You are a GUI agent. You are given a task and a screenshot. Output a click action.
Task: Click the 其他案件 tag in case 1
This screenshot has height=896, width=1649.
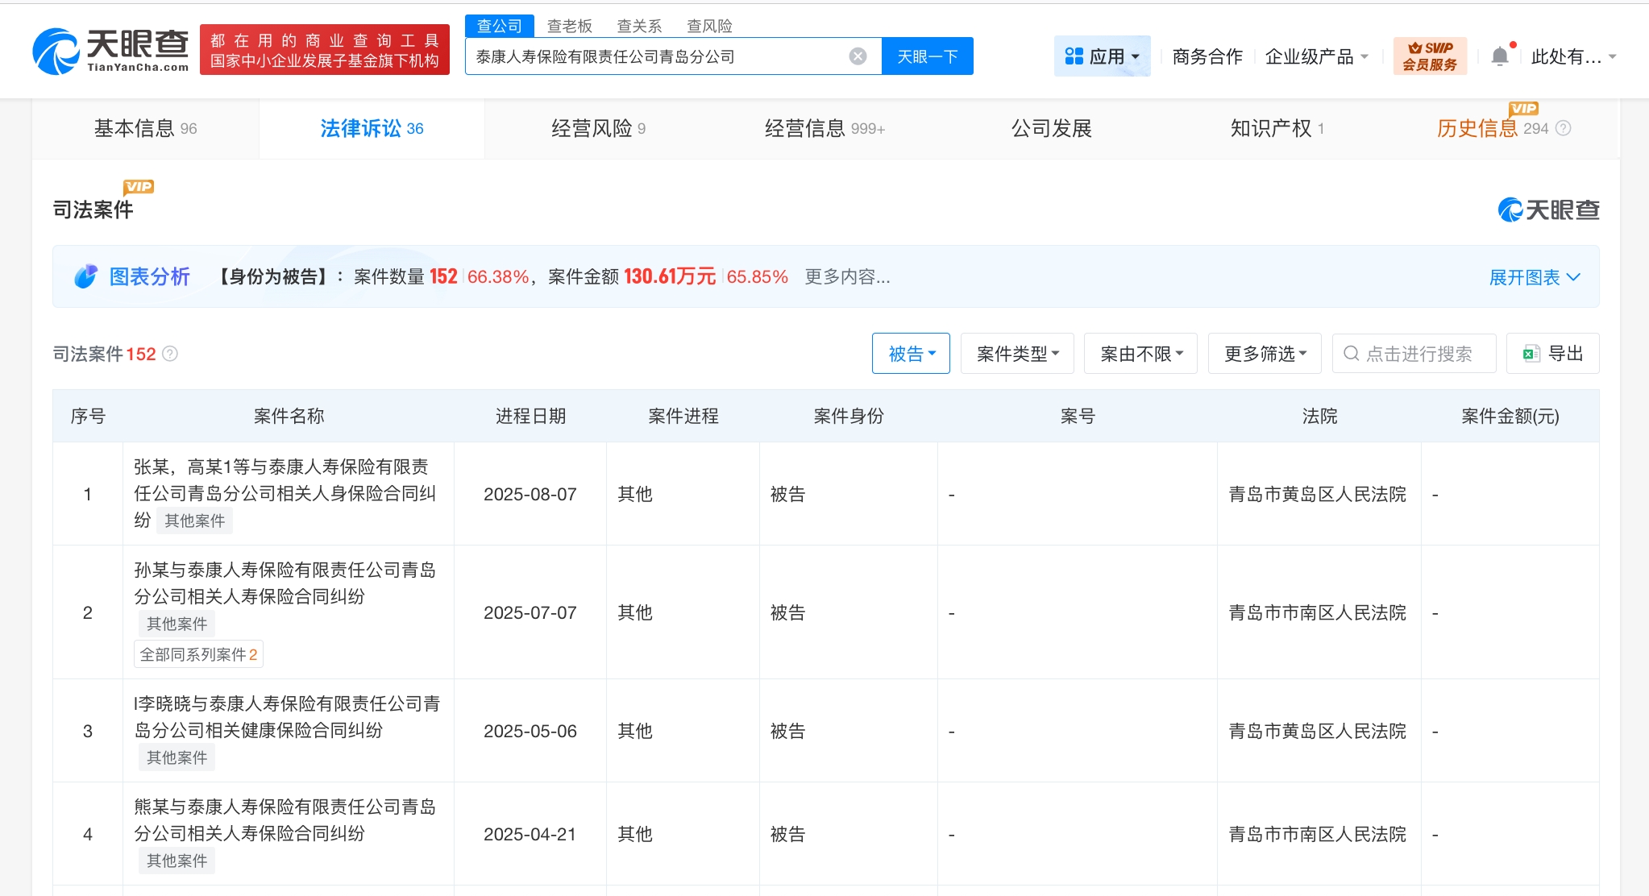pyautogui.click(x=195, y=521)
